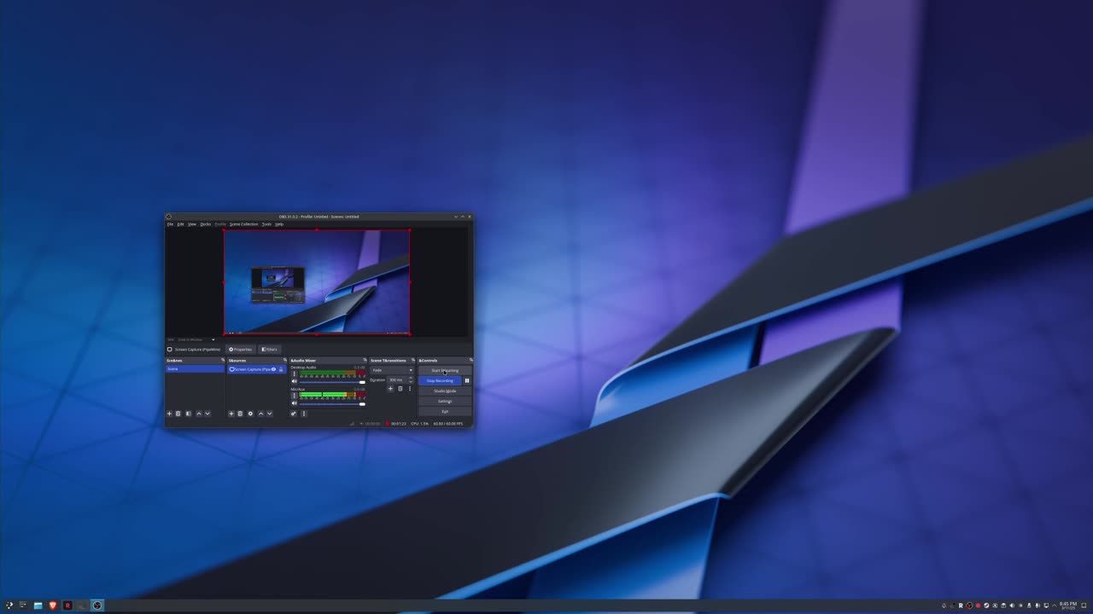1093x614 pixels.
Task: Open transition properties three-dot menu
Action: coord(410,389)
